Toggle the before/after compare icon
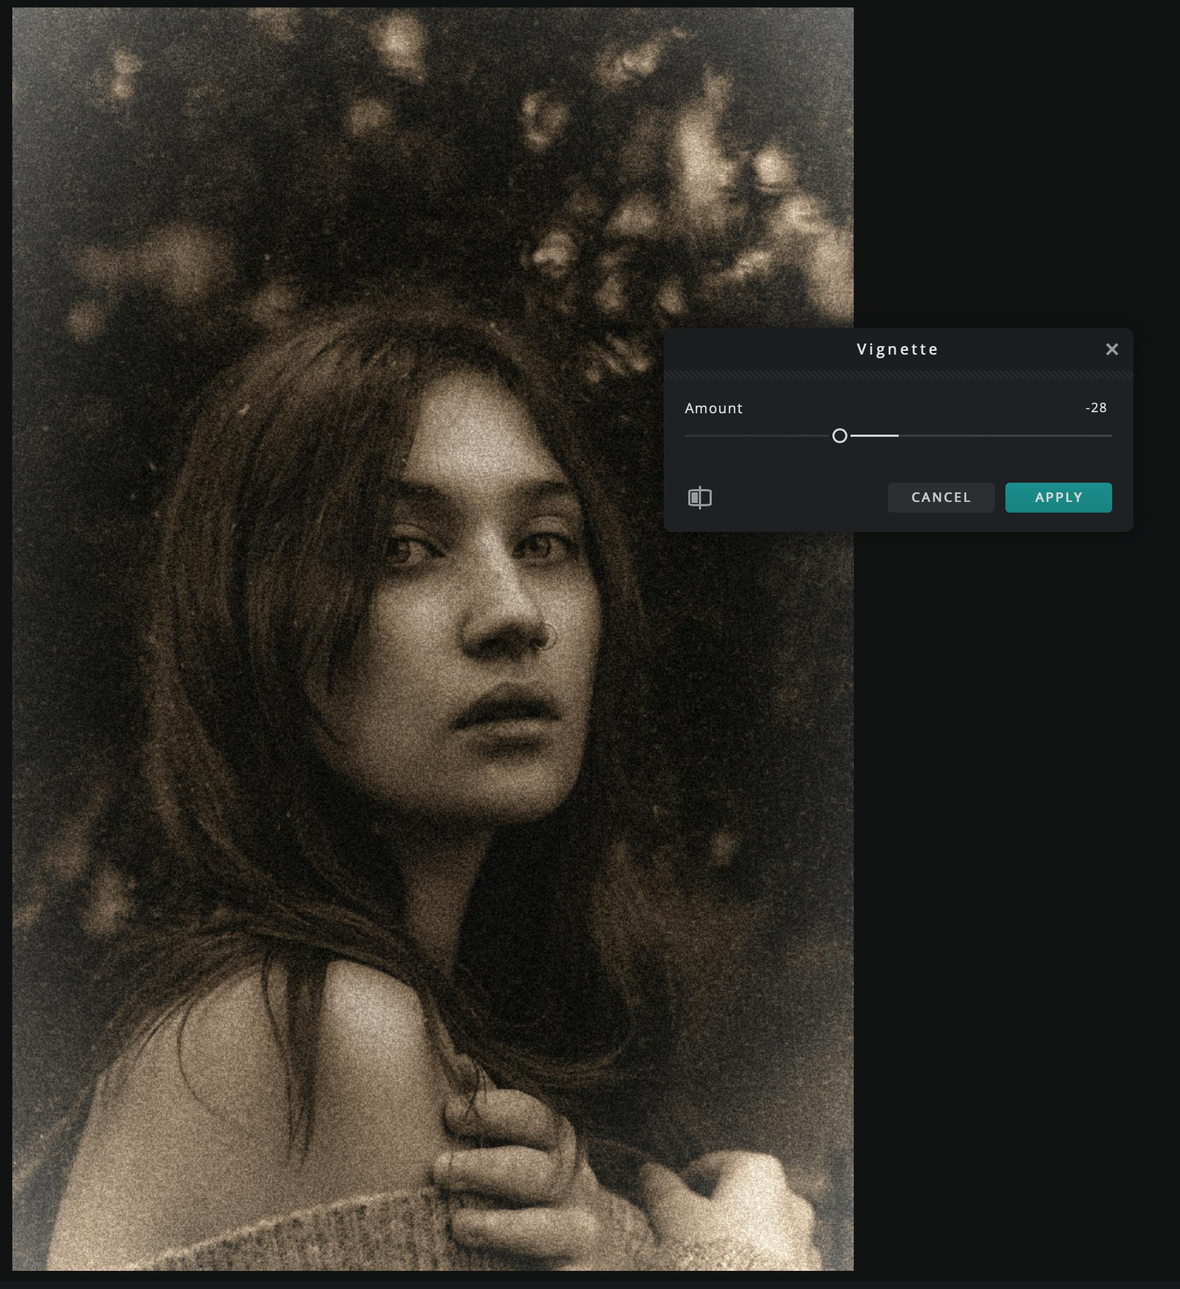This screenshot has width=1180, height=1289. tap(699, 498)
